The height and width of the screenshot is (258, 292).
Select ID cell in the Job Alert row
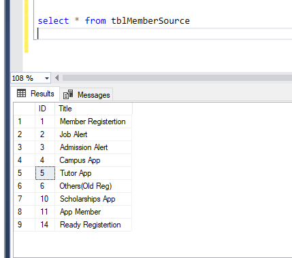click(45, 134)
